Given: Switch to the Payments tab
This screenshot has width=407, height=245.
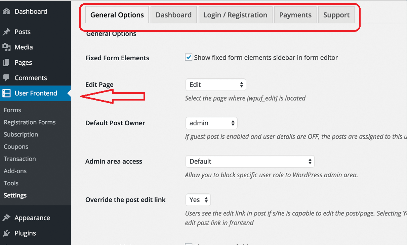Looking at the screenshot, I should point(295,15).
